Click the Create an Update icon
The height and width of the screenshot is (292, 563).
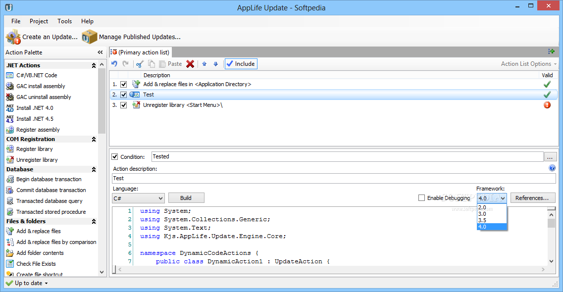(x=13, y=37)
